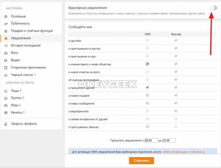
Task: Click the lock icon beside Закрыть профиль
Action: (x=6, y=124)
